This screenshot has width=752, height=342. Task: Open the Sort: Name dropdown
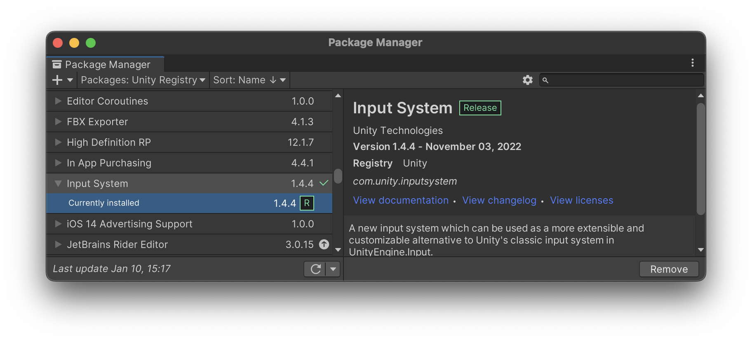tap(249, 80)
